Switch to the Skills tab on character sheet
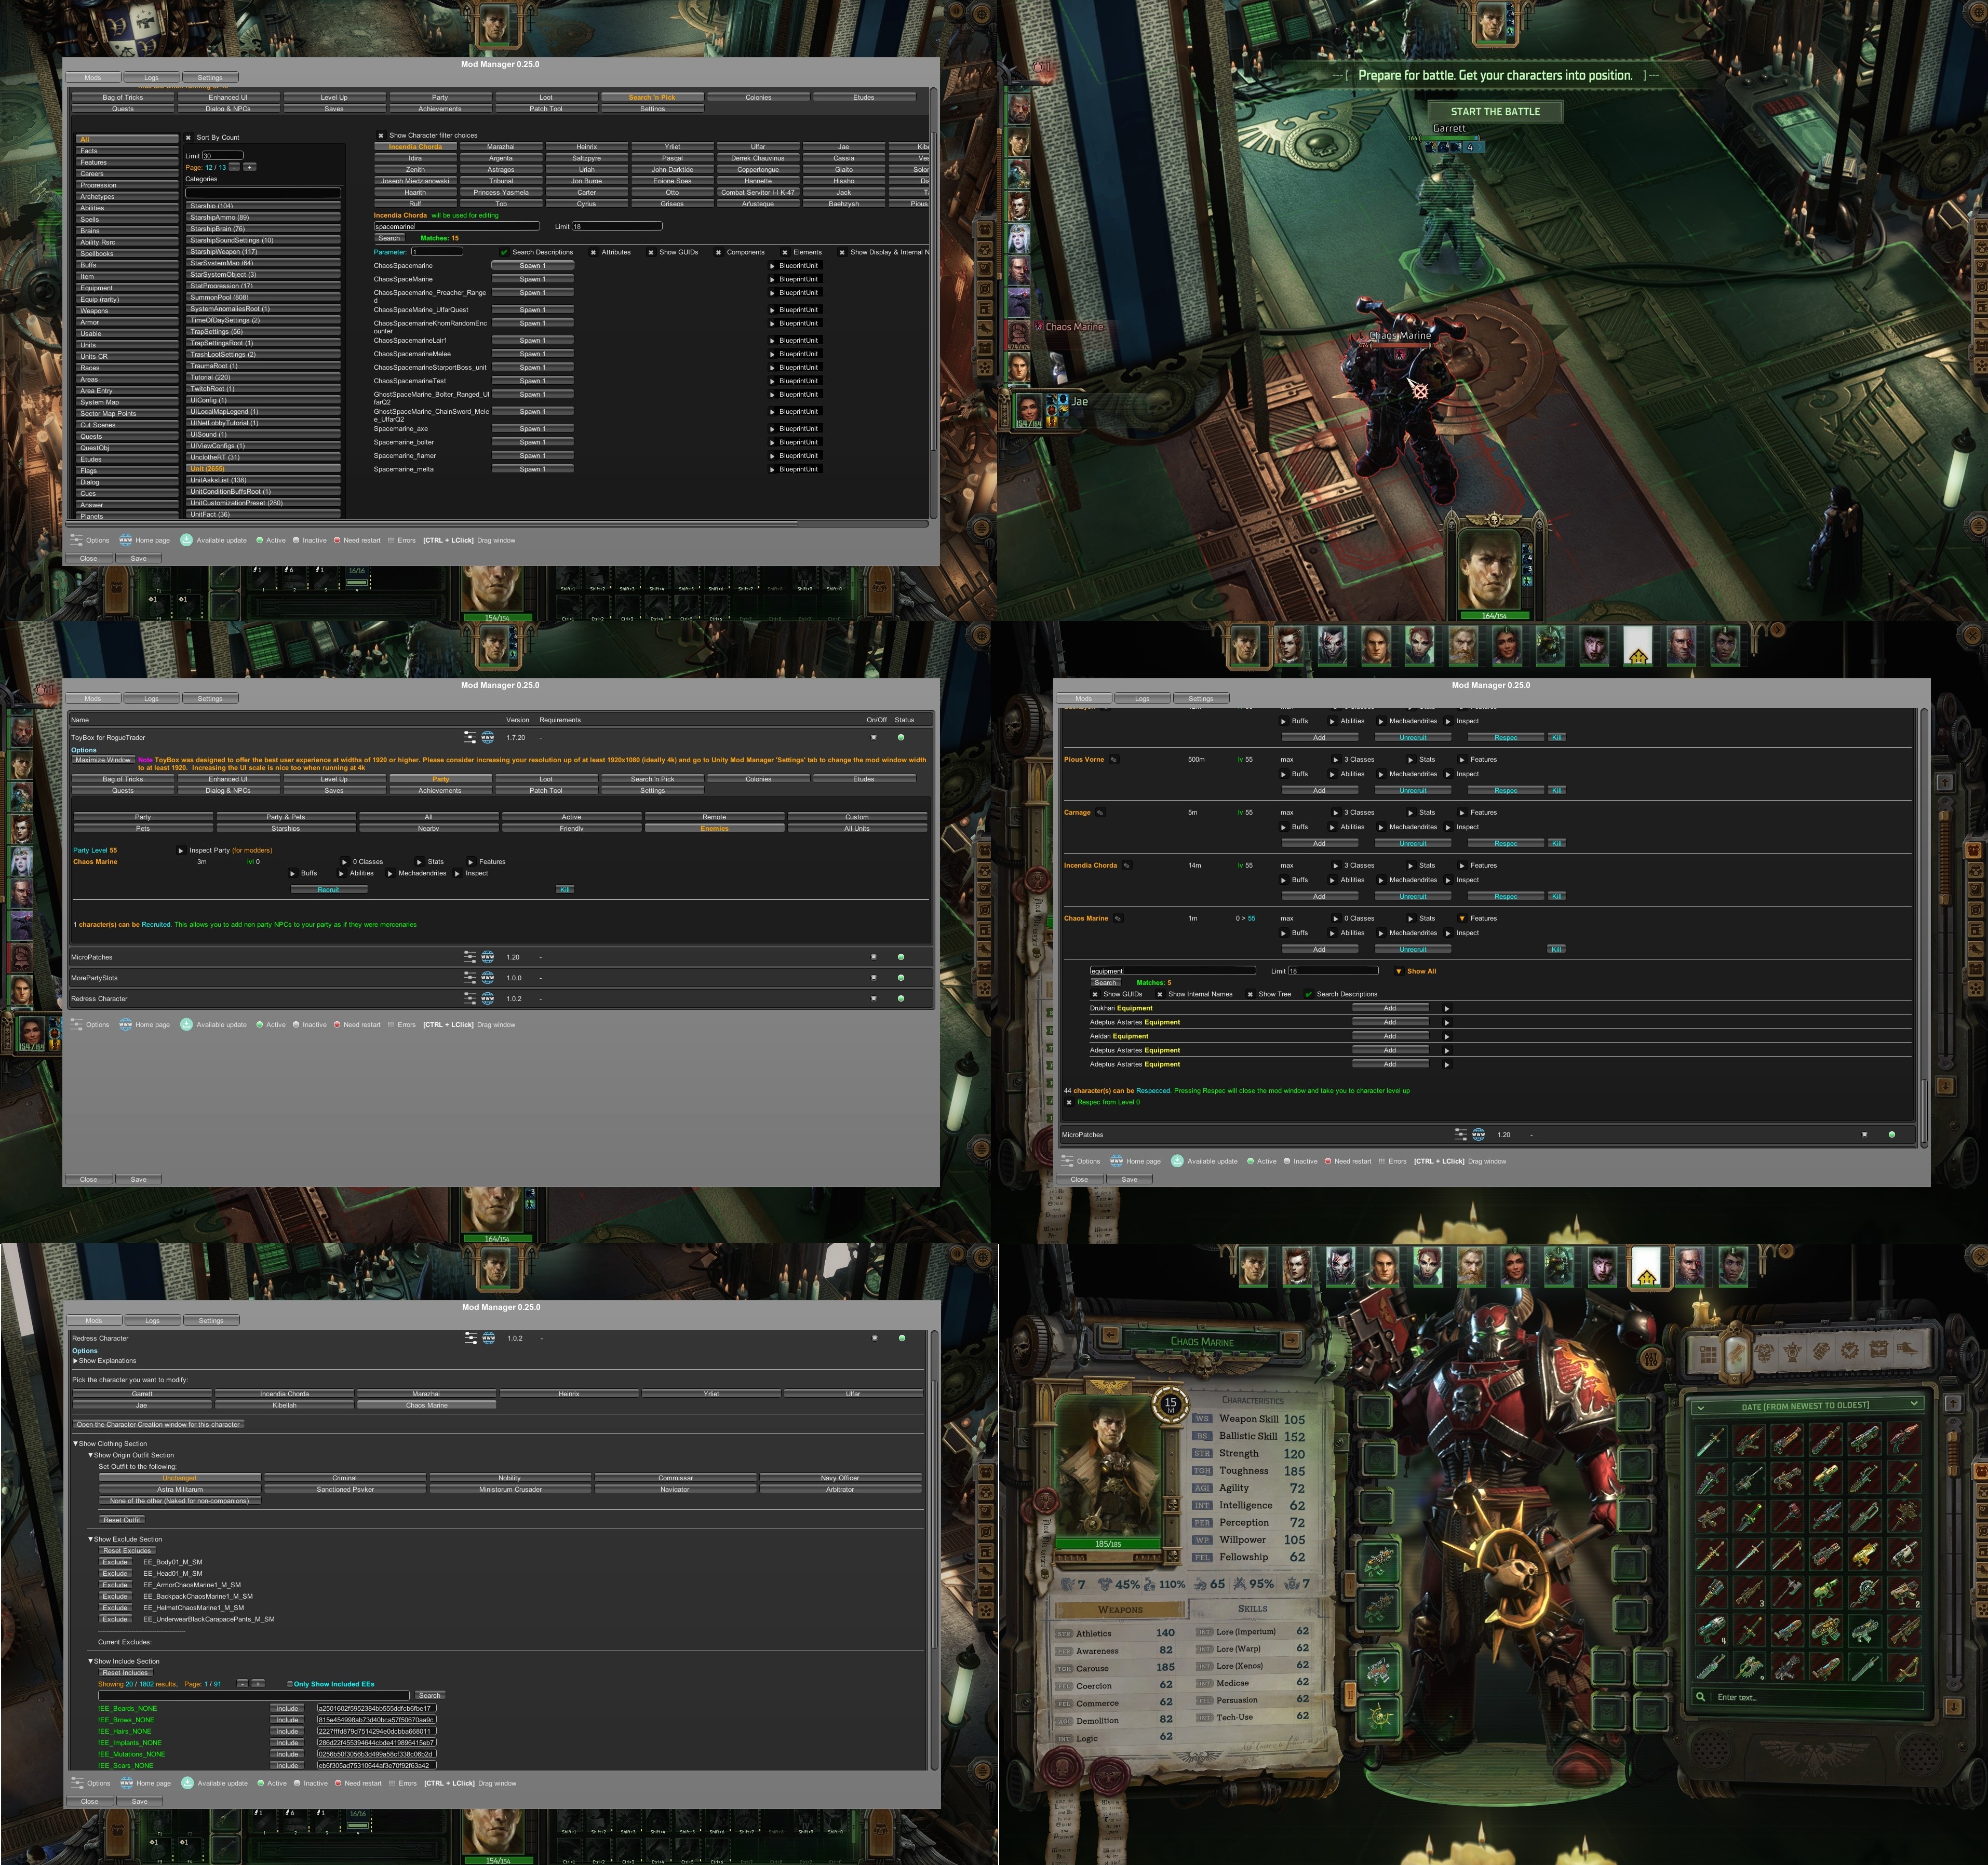Image resolution: width=1988 pixels, height=1865 pixels. pos(1252,1609)
